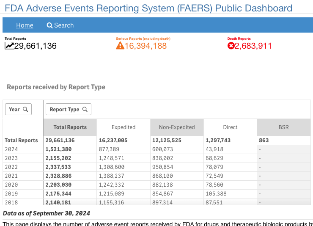This screenshot has width=313, height=226.
Task: Click the FAERS Public Dashboard title
Action: [x=148, y=8]
